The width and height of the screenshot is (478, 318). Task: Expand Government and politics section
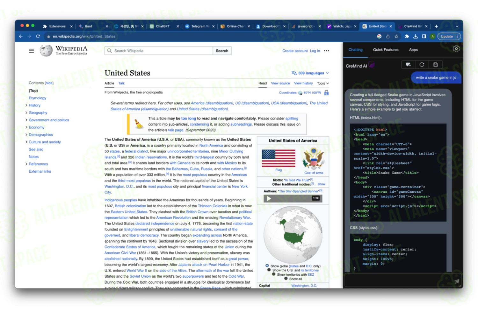[x=26, y=120]
